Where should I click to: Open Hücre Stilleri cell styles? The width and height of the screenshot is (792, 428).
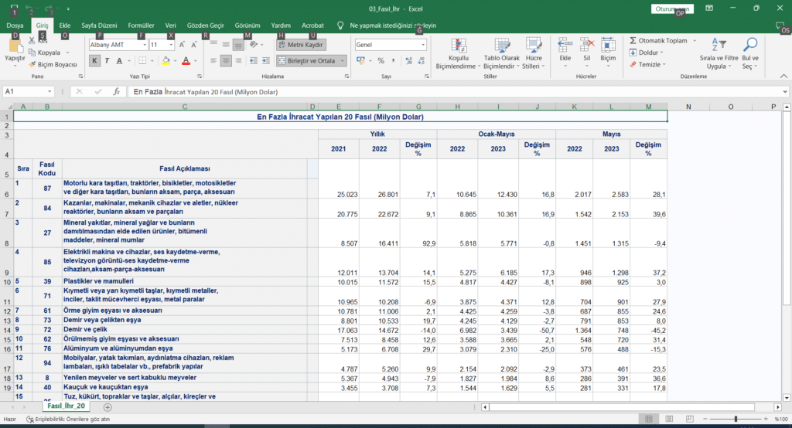(534, 53)
